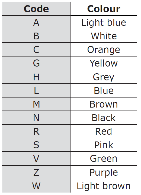Screen dimensions: 141x195
Task: Click the Code column header
Action: tap(36, 9)
